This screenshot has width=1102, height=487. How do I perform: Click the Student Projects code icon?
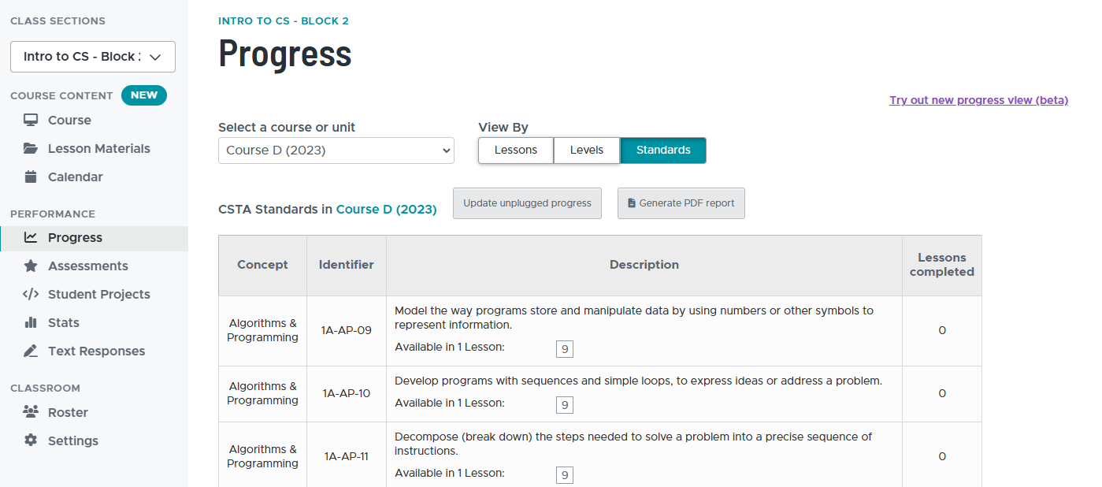coord(31,295)
